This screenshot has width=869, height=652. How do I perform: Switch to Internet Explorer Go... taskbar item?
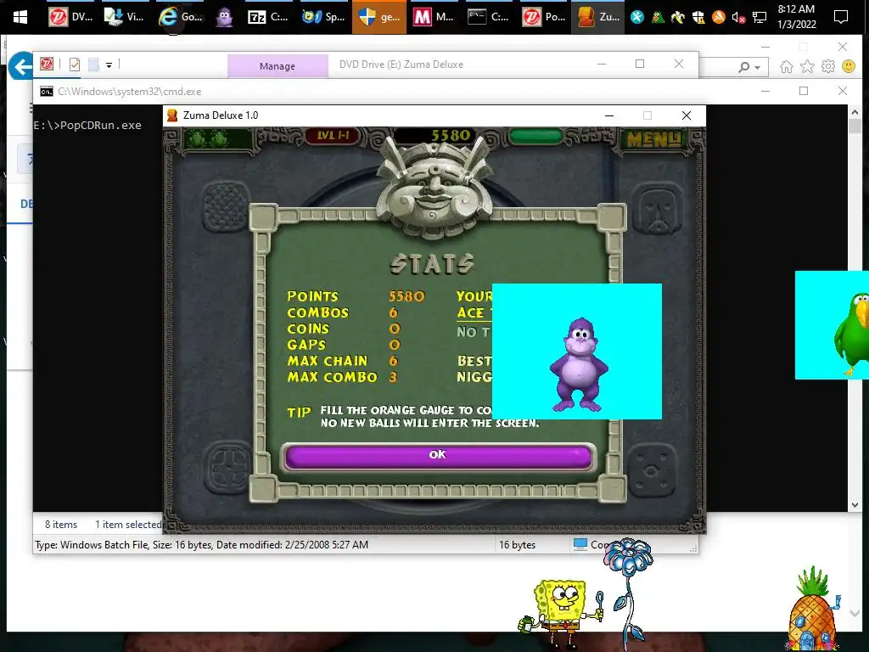click(181, 17)
